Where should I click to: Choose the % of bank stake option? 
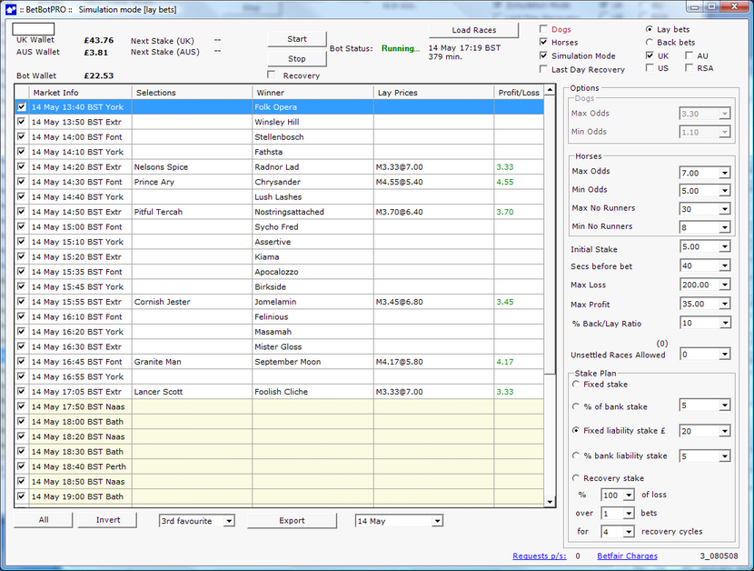tap(576, 406)
